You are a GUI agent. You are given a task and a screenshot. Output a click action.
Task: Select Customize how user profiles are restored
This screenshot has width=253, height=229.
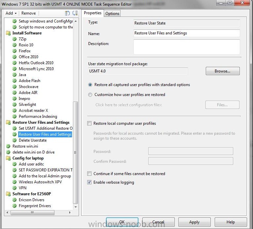[90, 95]
